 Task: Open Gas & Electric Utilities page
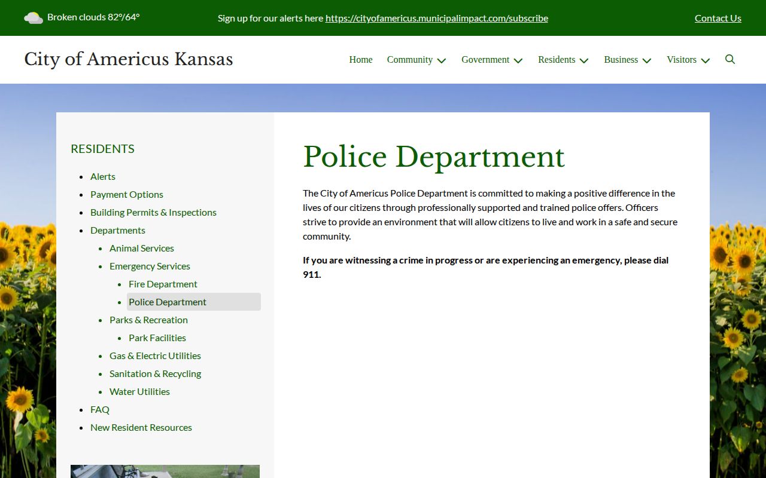click(x=155, y=356)
